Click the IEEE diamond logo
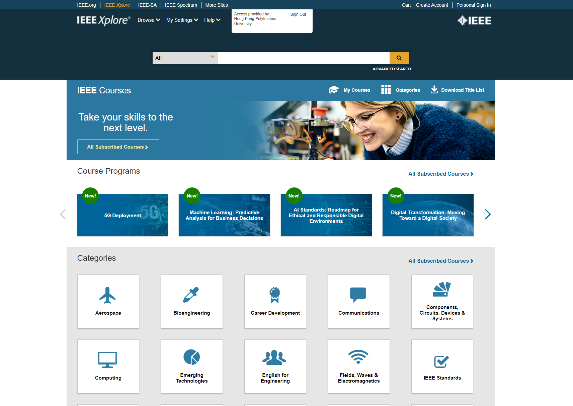This screenshot has width=573, height=406. [474, 21]
